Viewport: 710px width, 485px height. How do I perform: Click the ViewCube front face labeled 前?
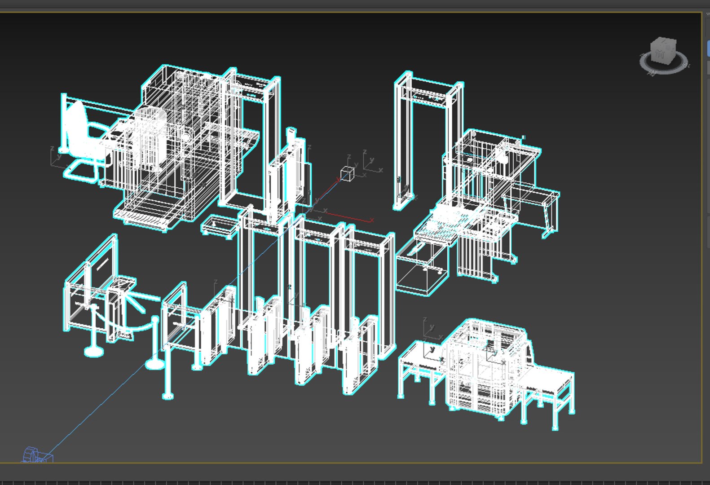660,54
